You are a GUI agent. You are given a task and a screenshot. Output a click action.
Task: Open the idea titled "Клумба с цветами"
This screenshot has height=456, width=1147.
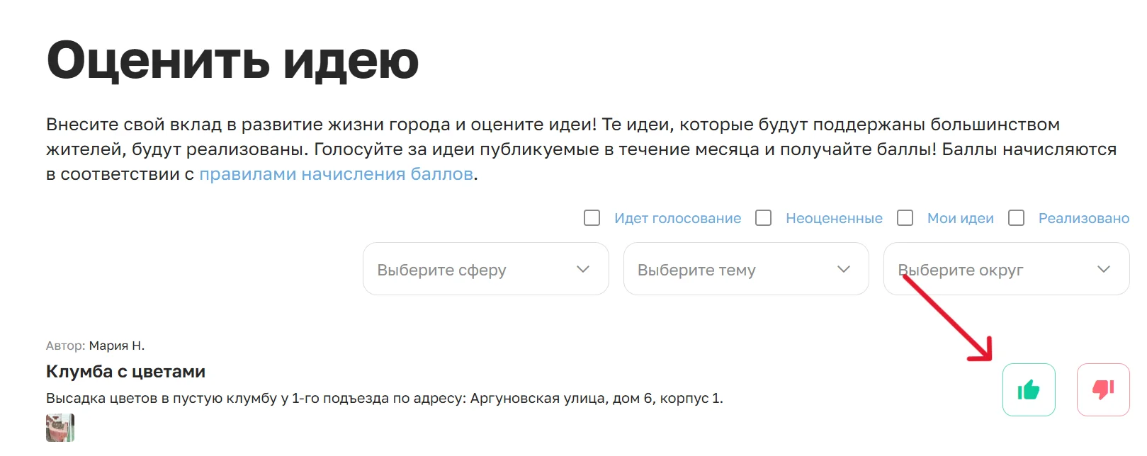125,372
